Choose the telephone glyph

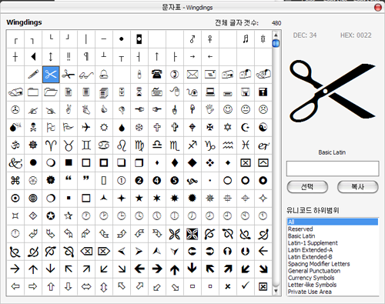pyautogui.click(x=157, y=75)
